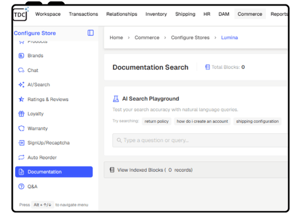Open AI/Search in sidebar
The image size is (301, 214).
click(38, 85)
